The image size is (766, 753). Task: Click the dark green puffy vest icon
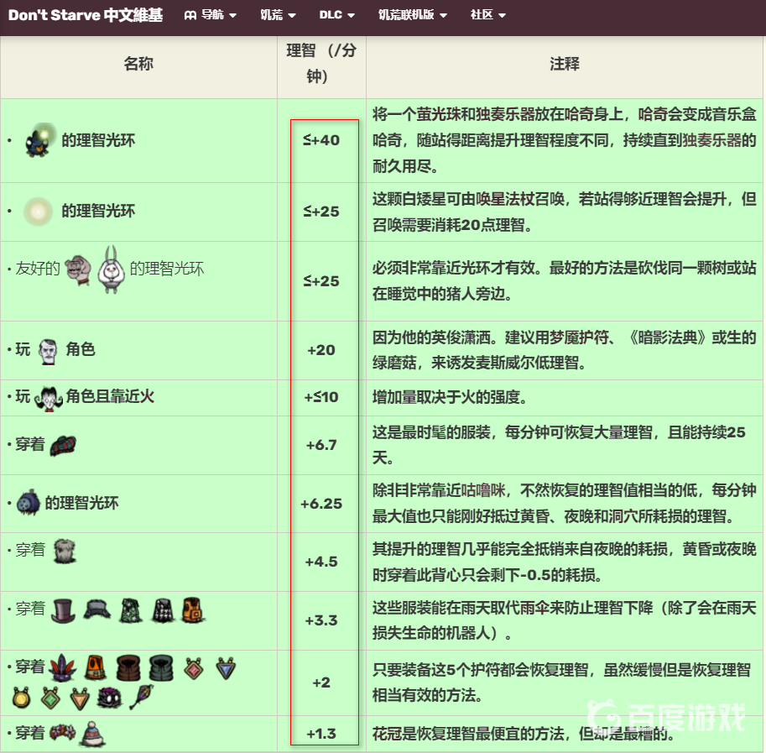[161, 668]
